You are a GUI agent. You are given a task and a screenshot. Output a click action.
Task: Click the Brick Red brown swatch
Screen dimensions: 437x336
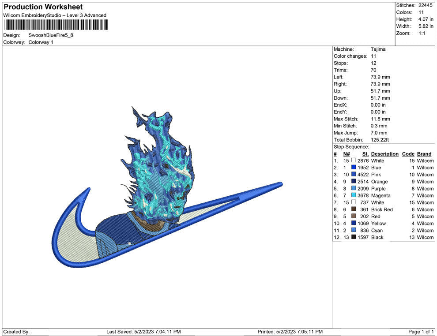(x=354, y=209)
